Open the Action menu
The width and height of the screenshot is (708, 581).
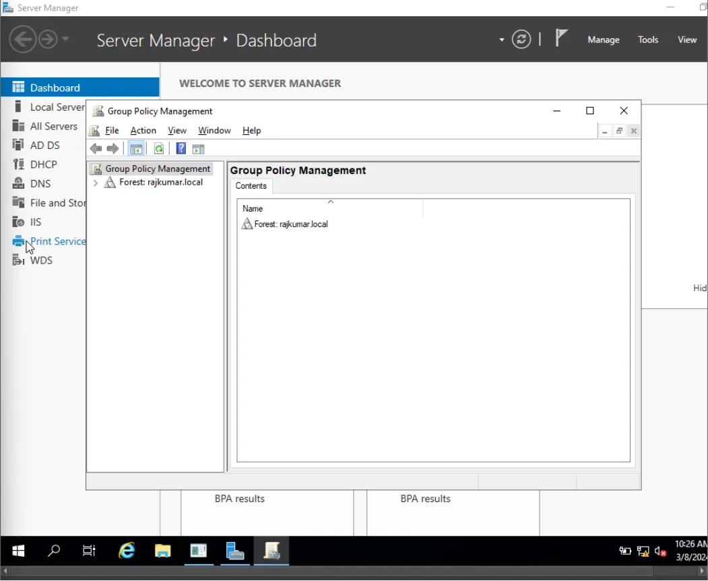pyautogui.click(x=143, y=131)
